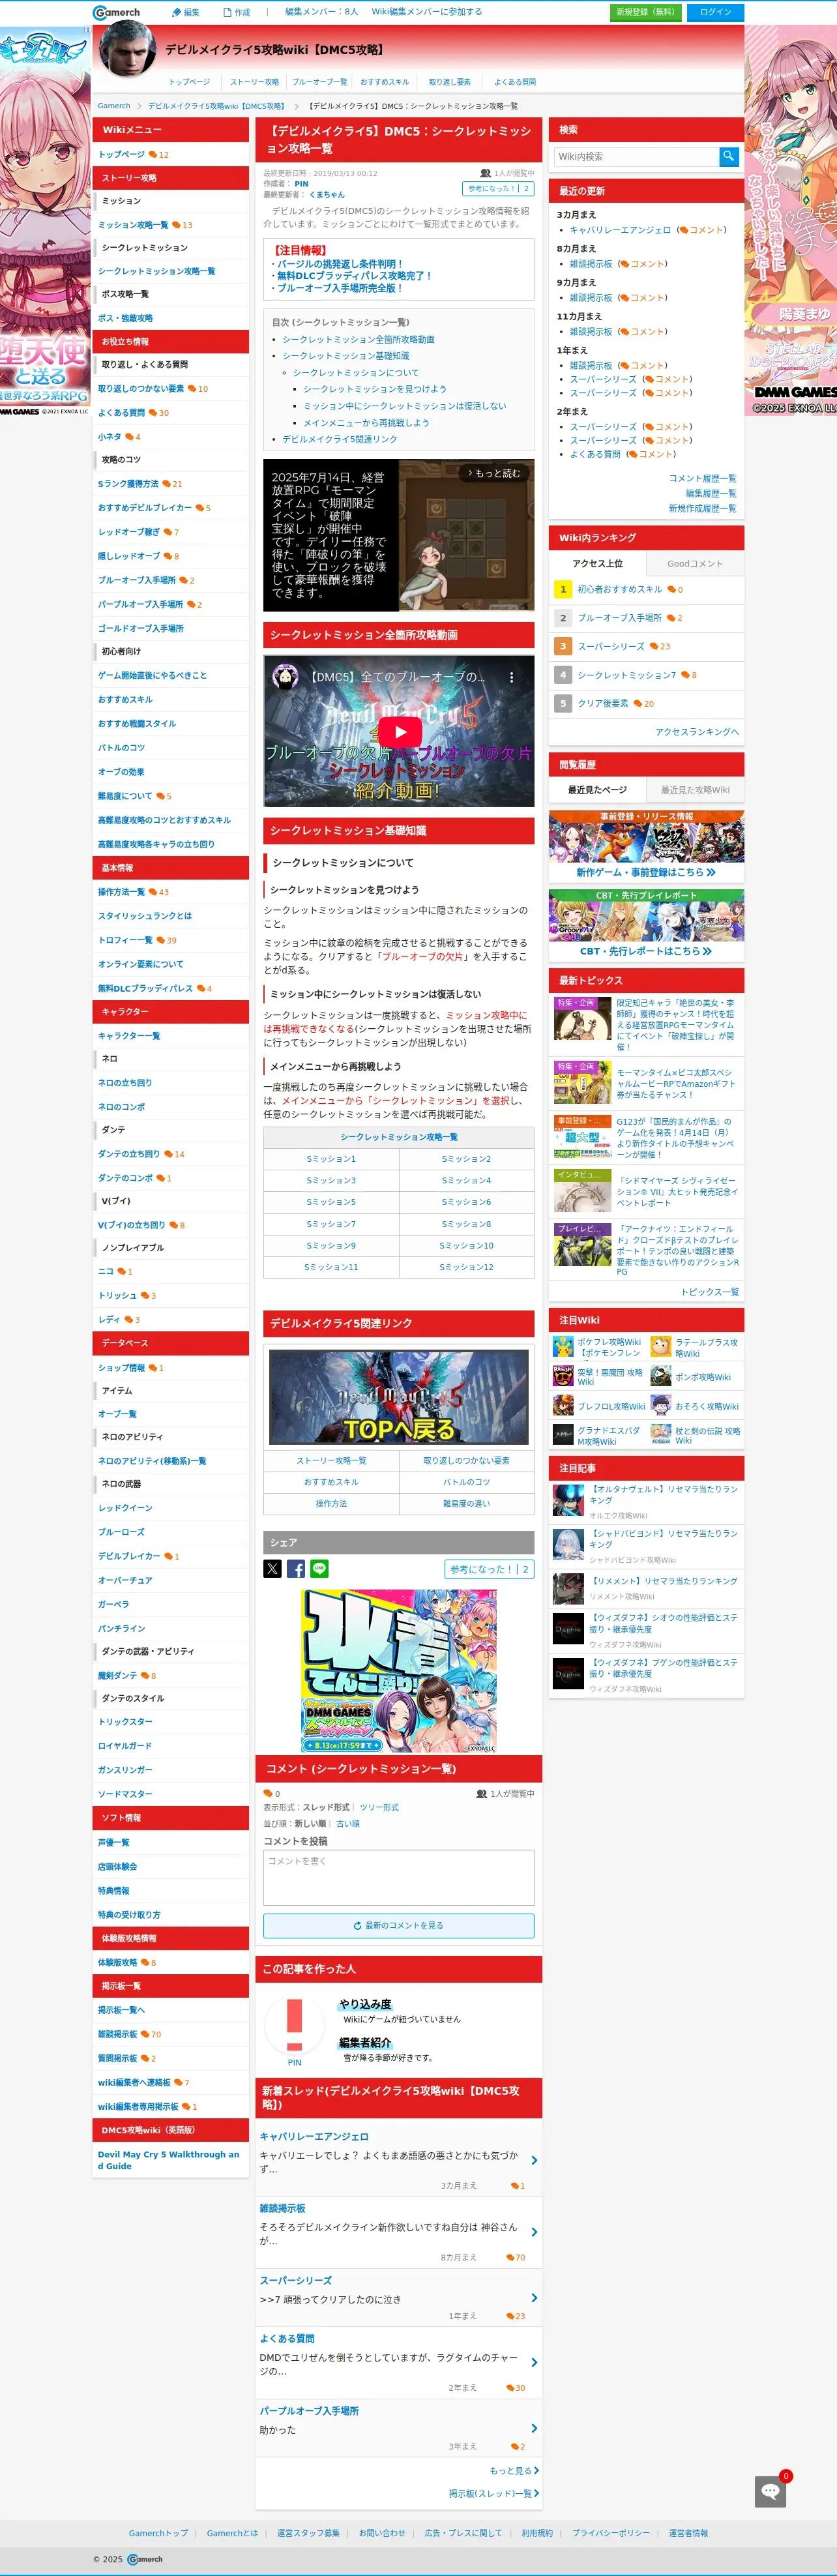The height and width of the screenshot is (2576, 837).
Task: Open CBT・先行レポートはこちら link
Action: [646, 951]
